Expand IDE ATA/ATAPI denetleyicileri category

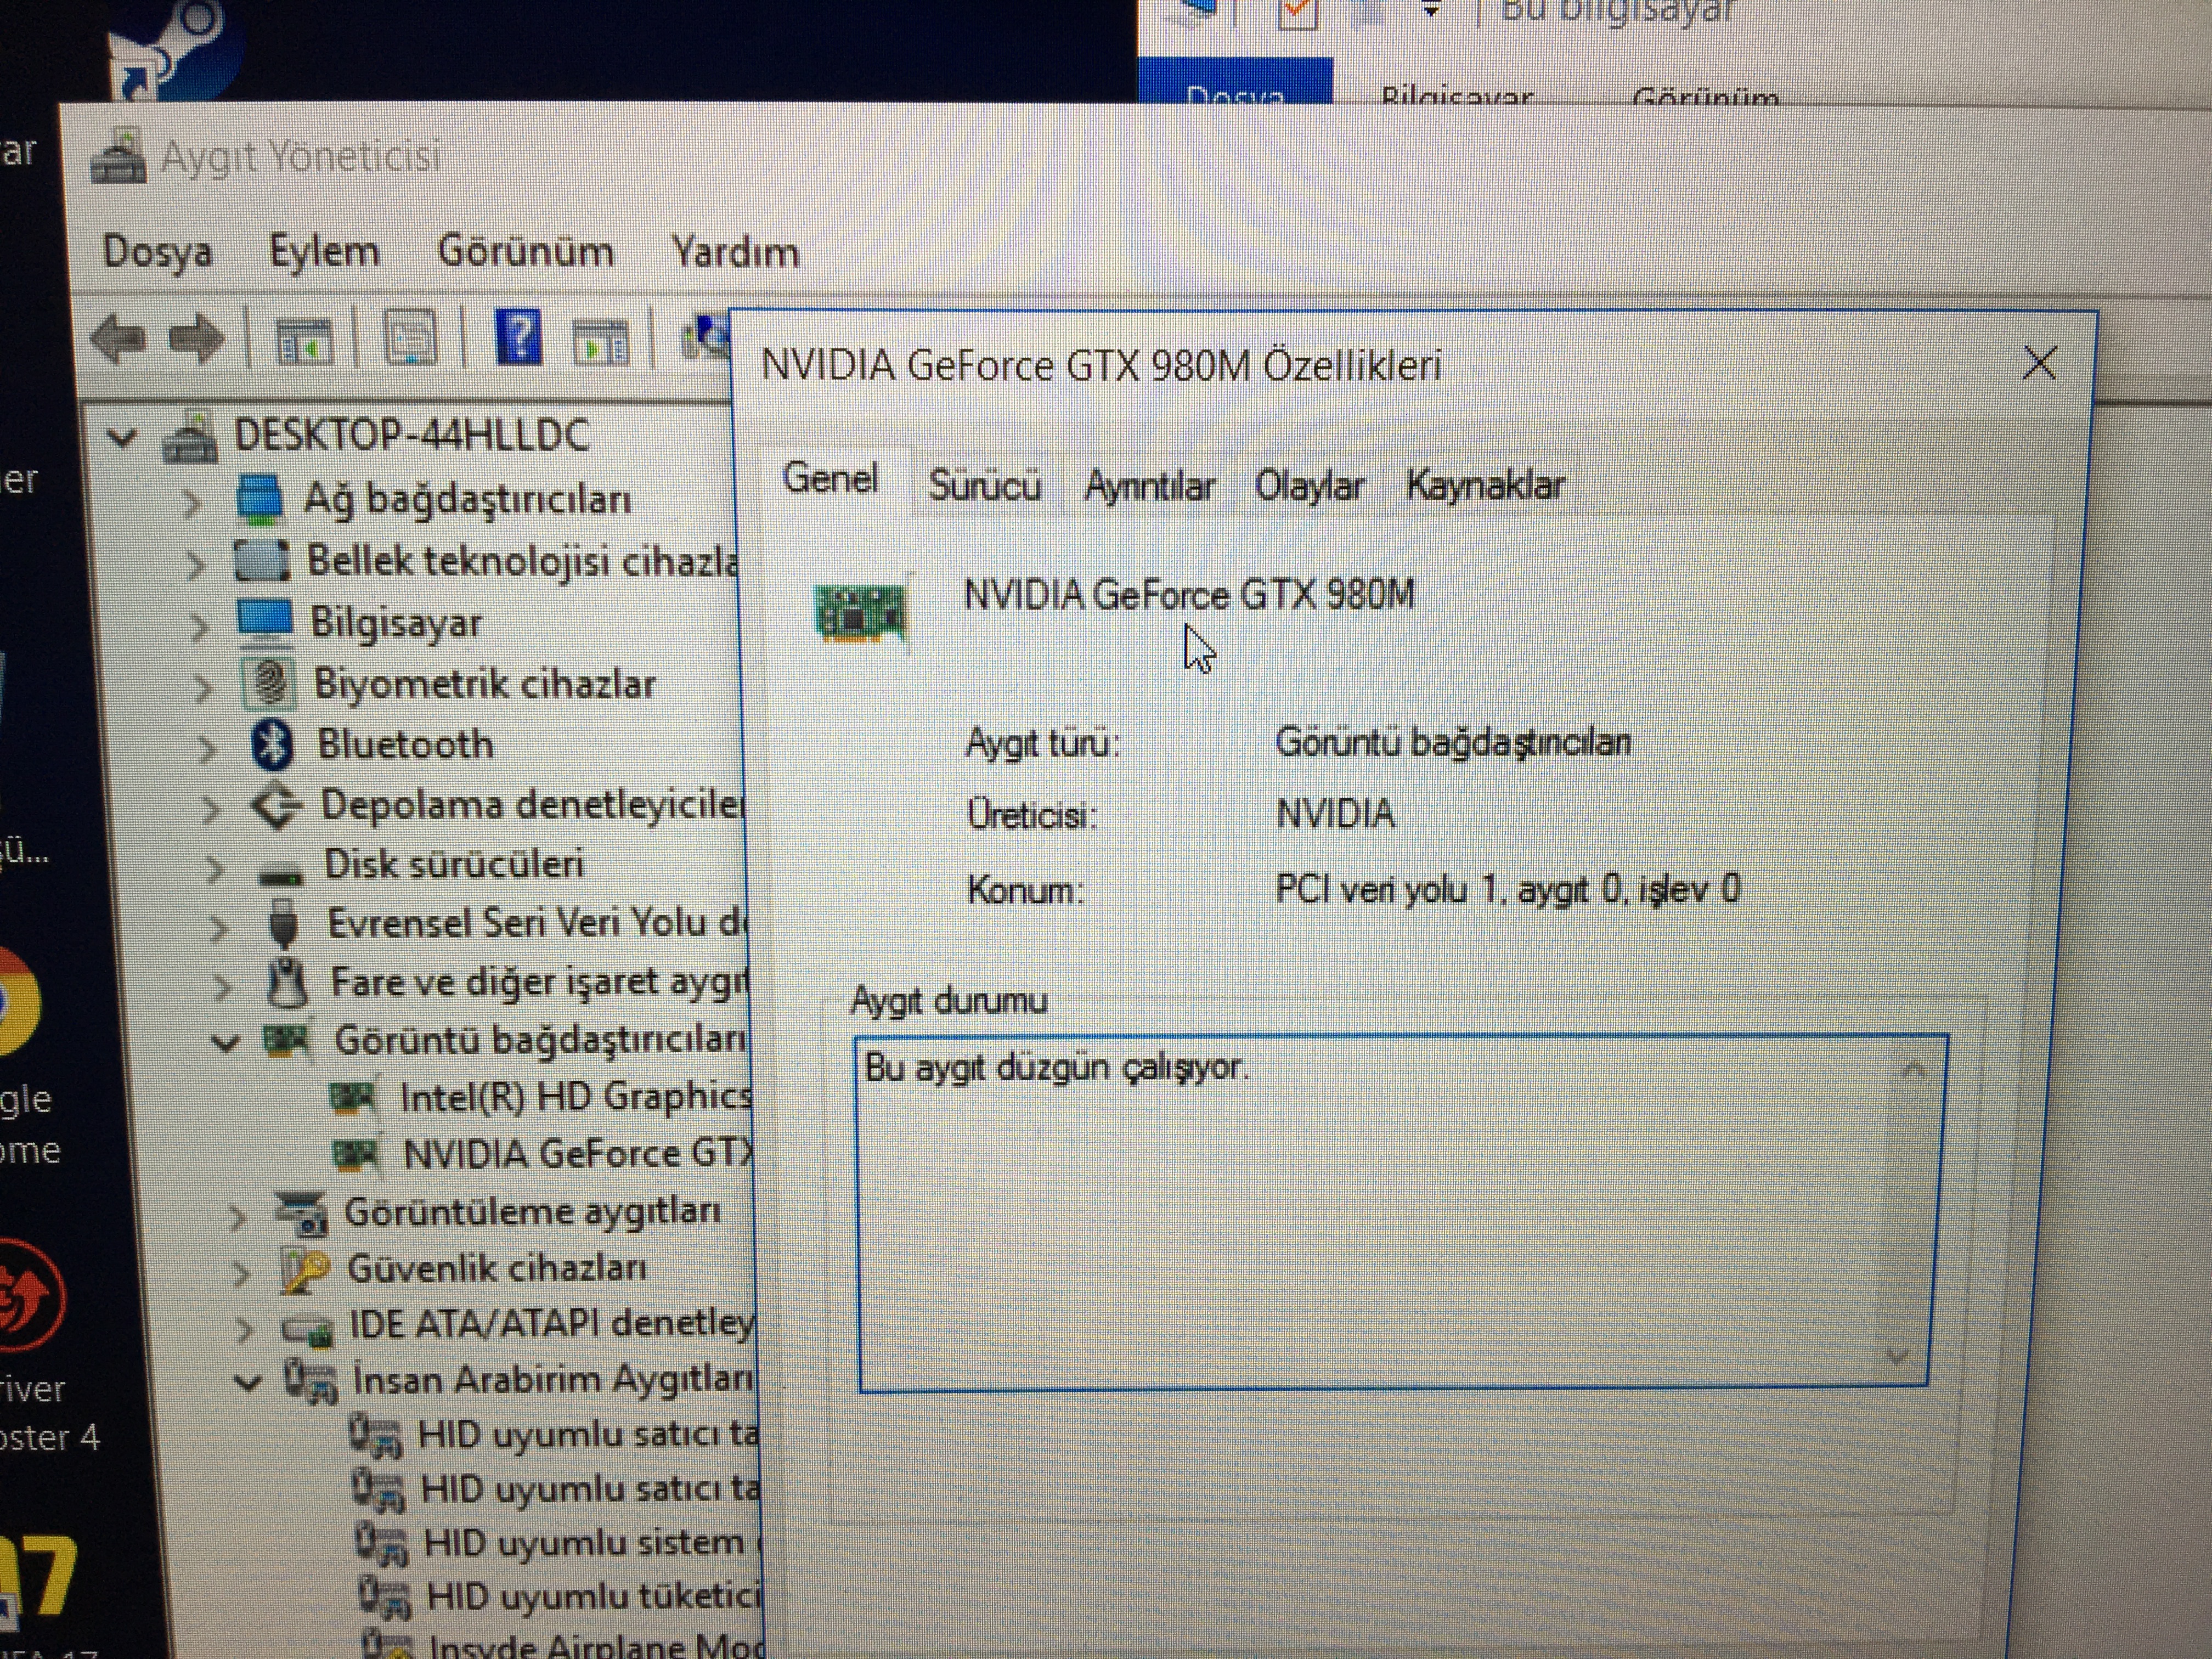click(245, 1330)
